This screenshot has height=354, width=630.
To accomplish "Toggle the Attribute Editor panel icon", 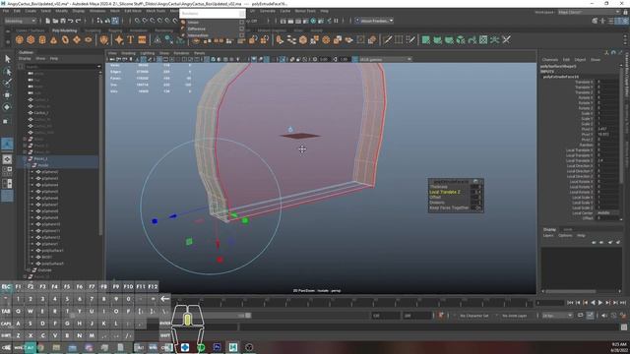I will (610, 21).
